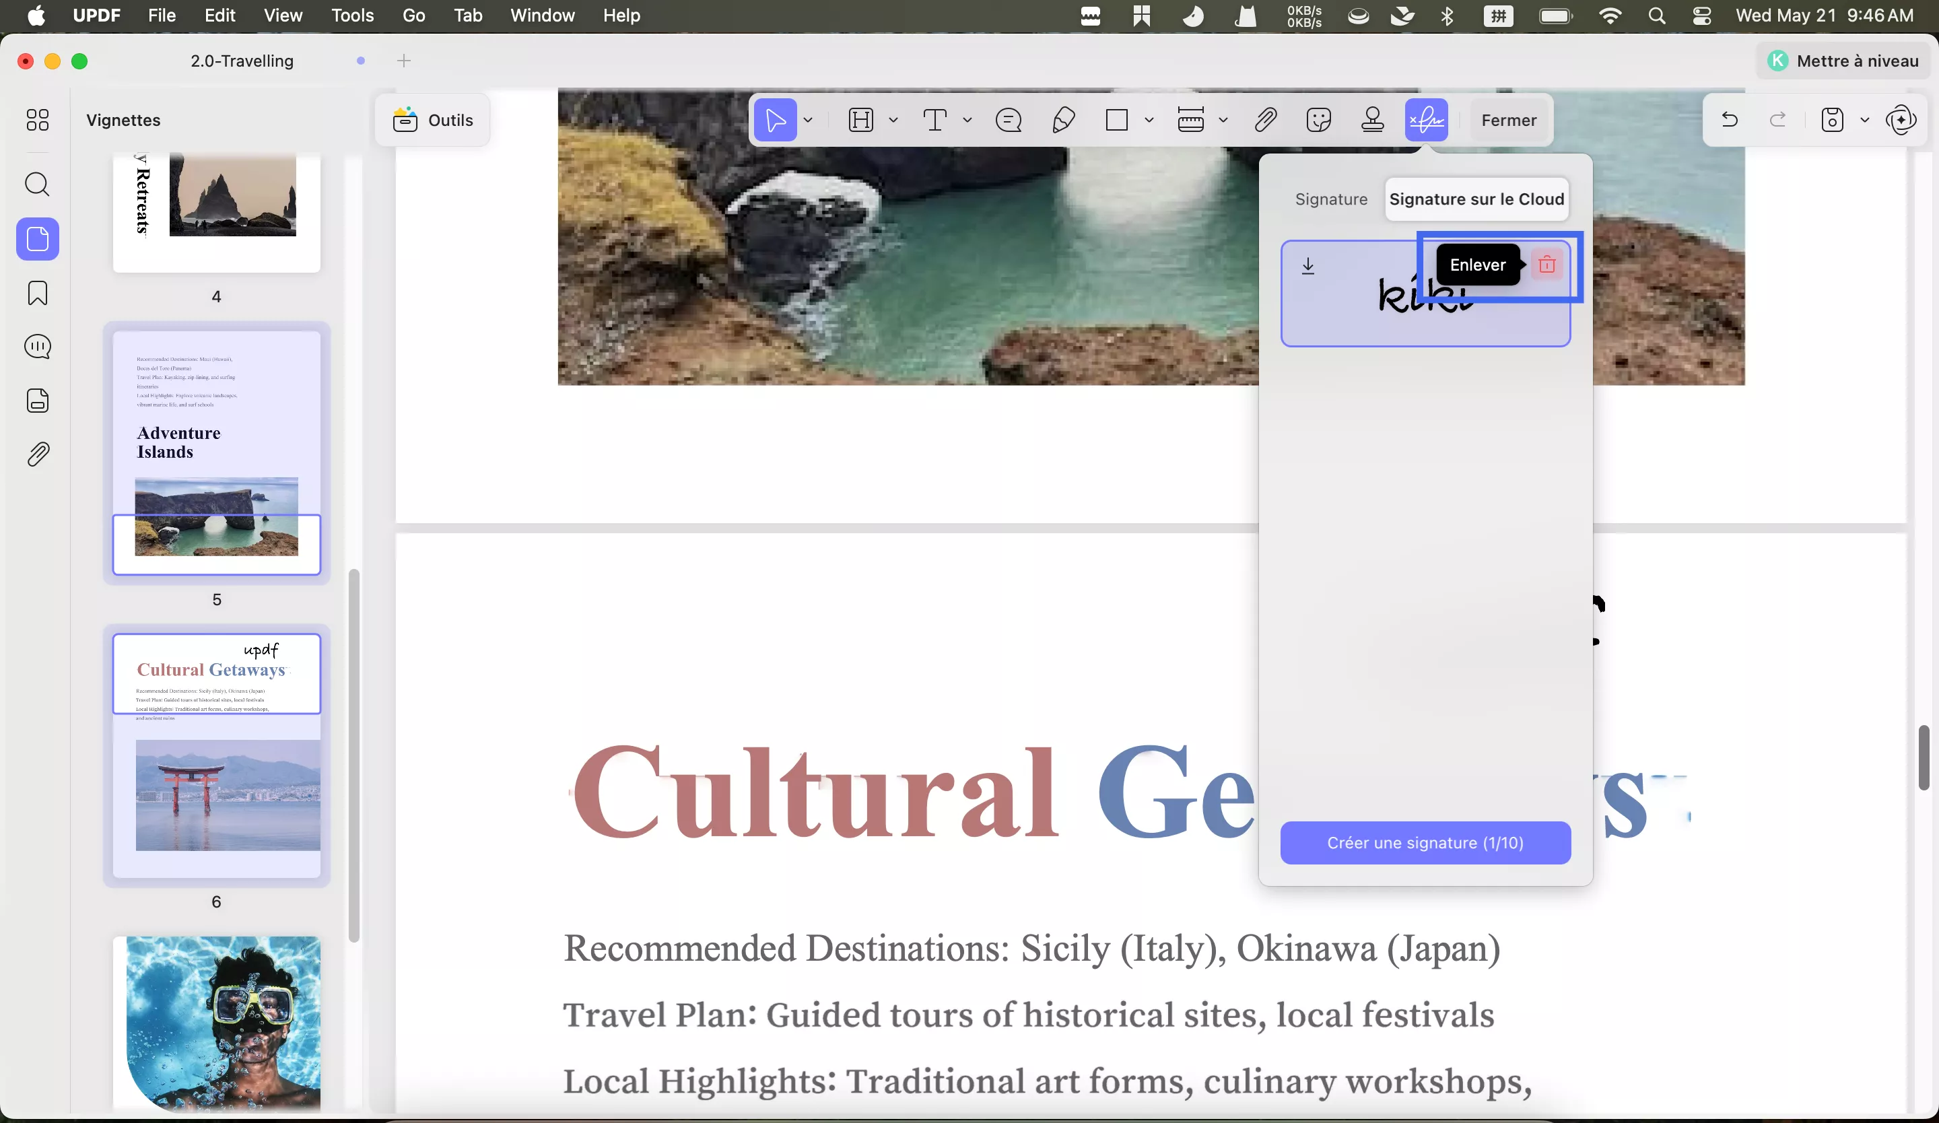Select the page thumbnails sidebar icon
The width and height of the screenshot is (1939, 1123).
(x=37, y=239)
